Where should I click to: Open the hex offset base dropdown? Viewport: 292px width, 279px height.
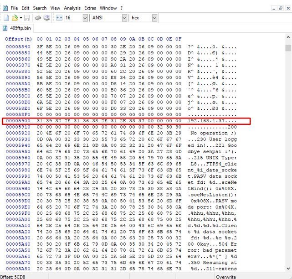pos(154,18)
